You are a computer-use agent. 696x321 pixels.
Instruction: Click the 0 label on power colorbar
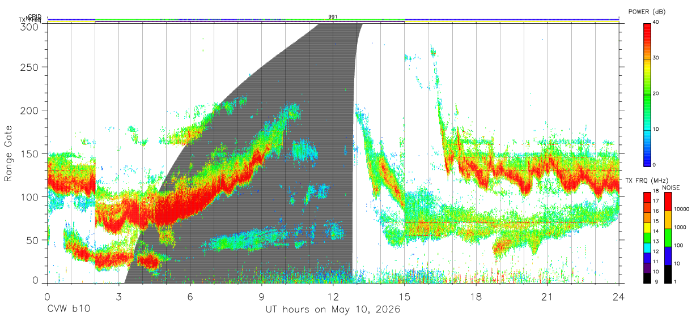pos(655,165)
